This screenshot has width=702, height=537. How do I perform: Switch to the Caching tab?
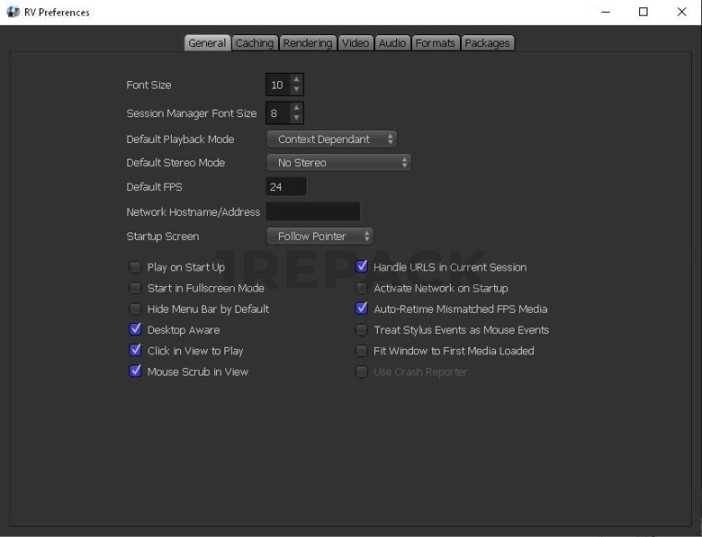tap(254, 42)
